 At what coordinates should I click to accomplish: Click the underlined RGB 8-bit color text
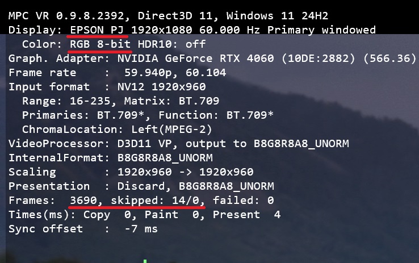(x=101, y=44)
